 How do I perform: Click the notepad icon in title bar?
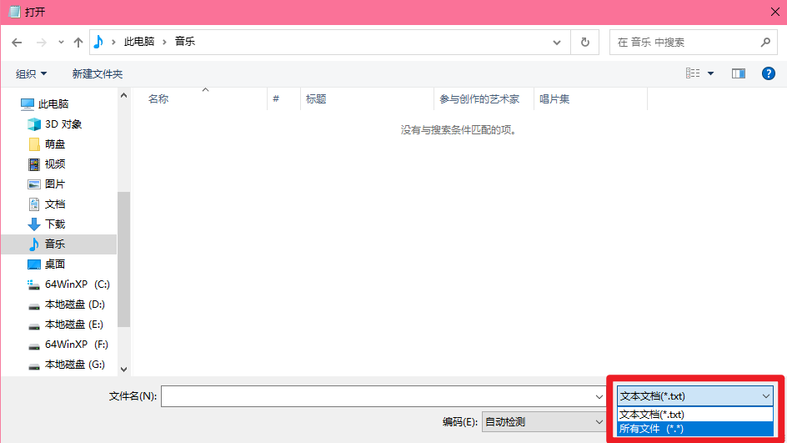click(14, 12)
